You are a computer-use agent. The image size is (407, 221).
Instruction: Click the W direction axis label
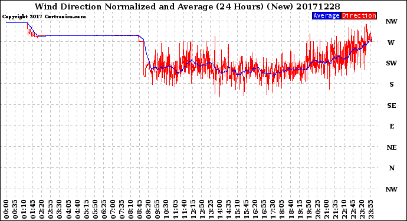tap(391, 42)
